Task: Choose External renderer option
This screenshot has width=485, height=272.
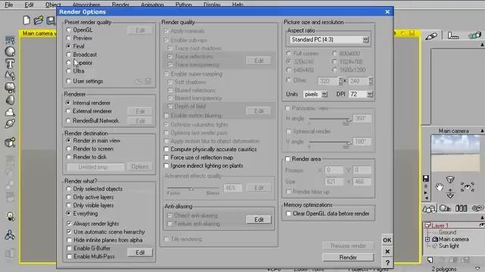Action: coord(68,111)
